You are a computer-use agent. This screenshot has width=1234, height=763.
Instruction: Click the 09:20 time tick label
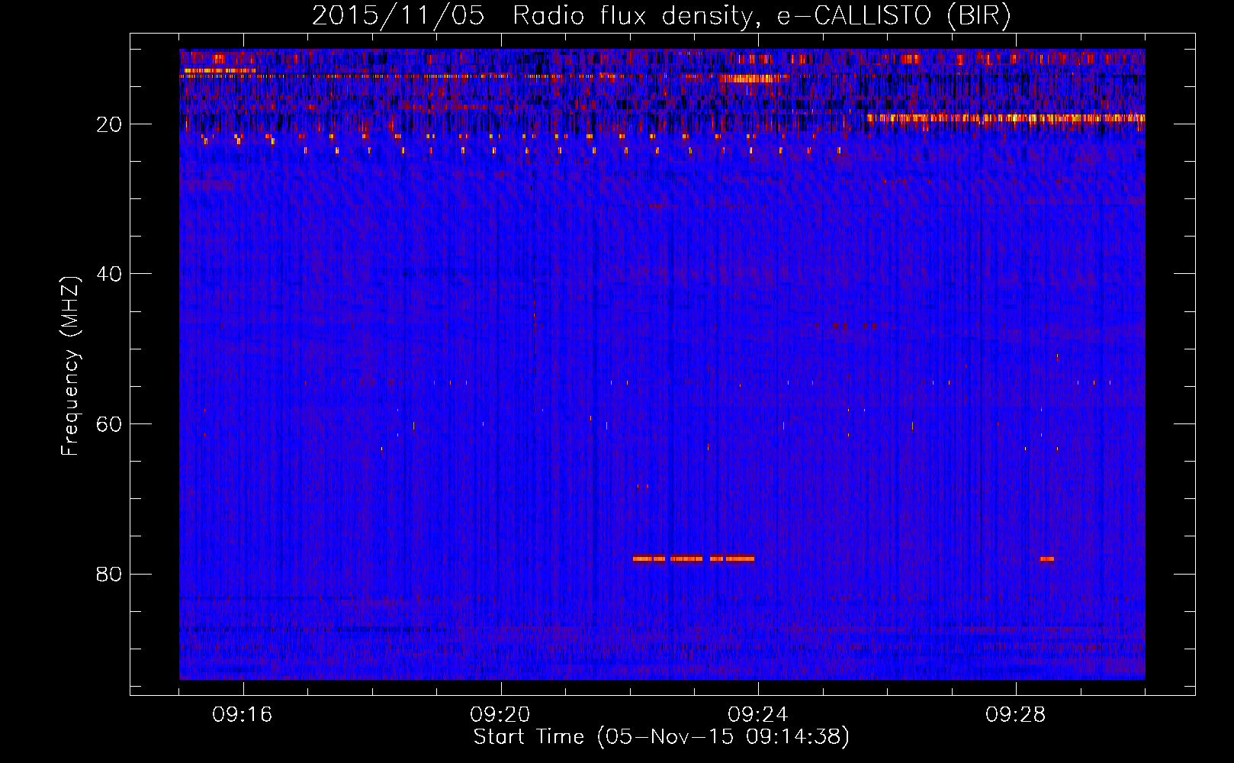tap(500, 715)
